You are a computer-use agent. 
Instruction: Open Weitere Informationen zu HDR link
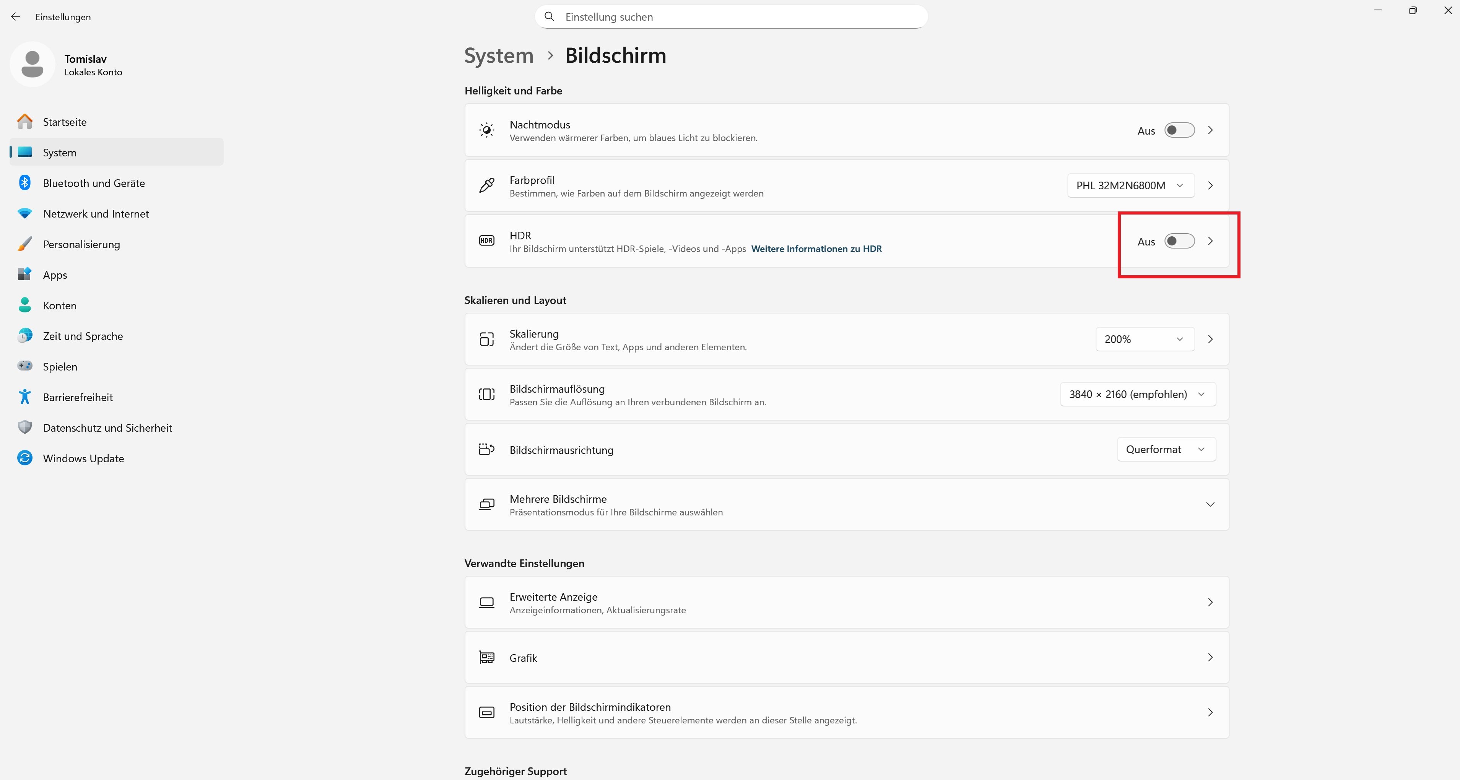(816, 249)
